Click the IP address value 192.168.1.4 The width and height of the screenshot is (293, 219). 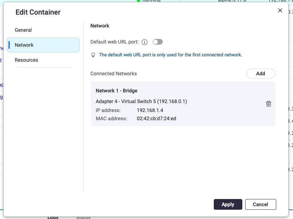click(150, 110)
